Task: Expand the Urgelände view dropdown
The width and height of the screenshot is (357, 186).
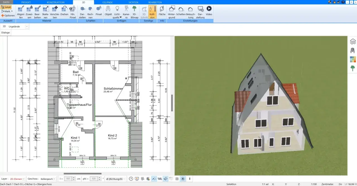Action: pos(26,26)
